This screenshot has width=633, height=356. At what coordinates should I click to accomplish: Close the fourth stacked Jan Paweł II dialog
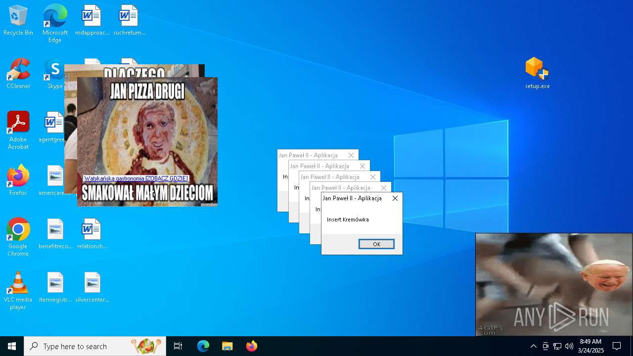click(362, 166)
